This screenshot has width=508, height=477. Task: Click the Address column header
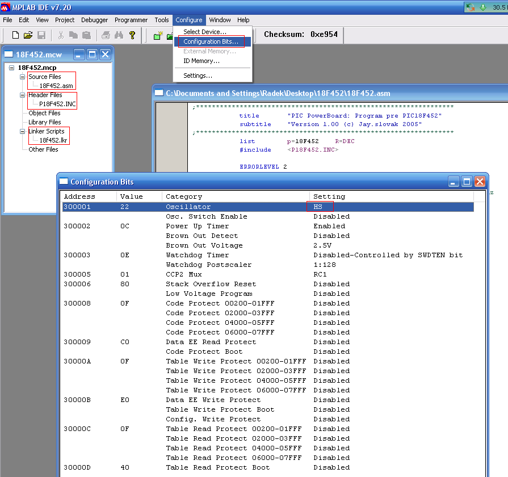point(89,196)
